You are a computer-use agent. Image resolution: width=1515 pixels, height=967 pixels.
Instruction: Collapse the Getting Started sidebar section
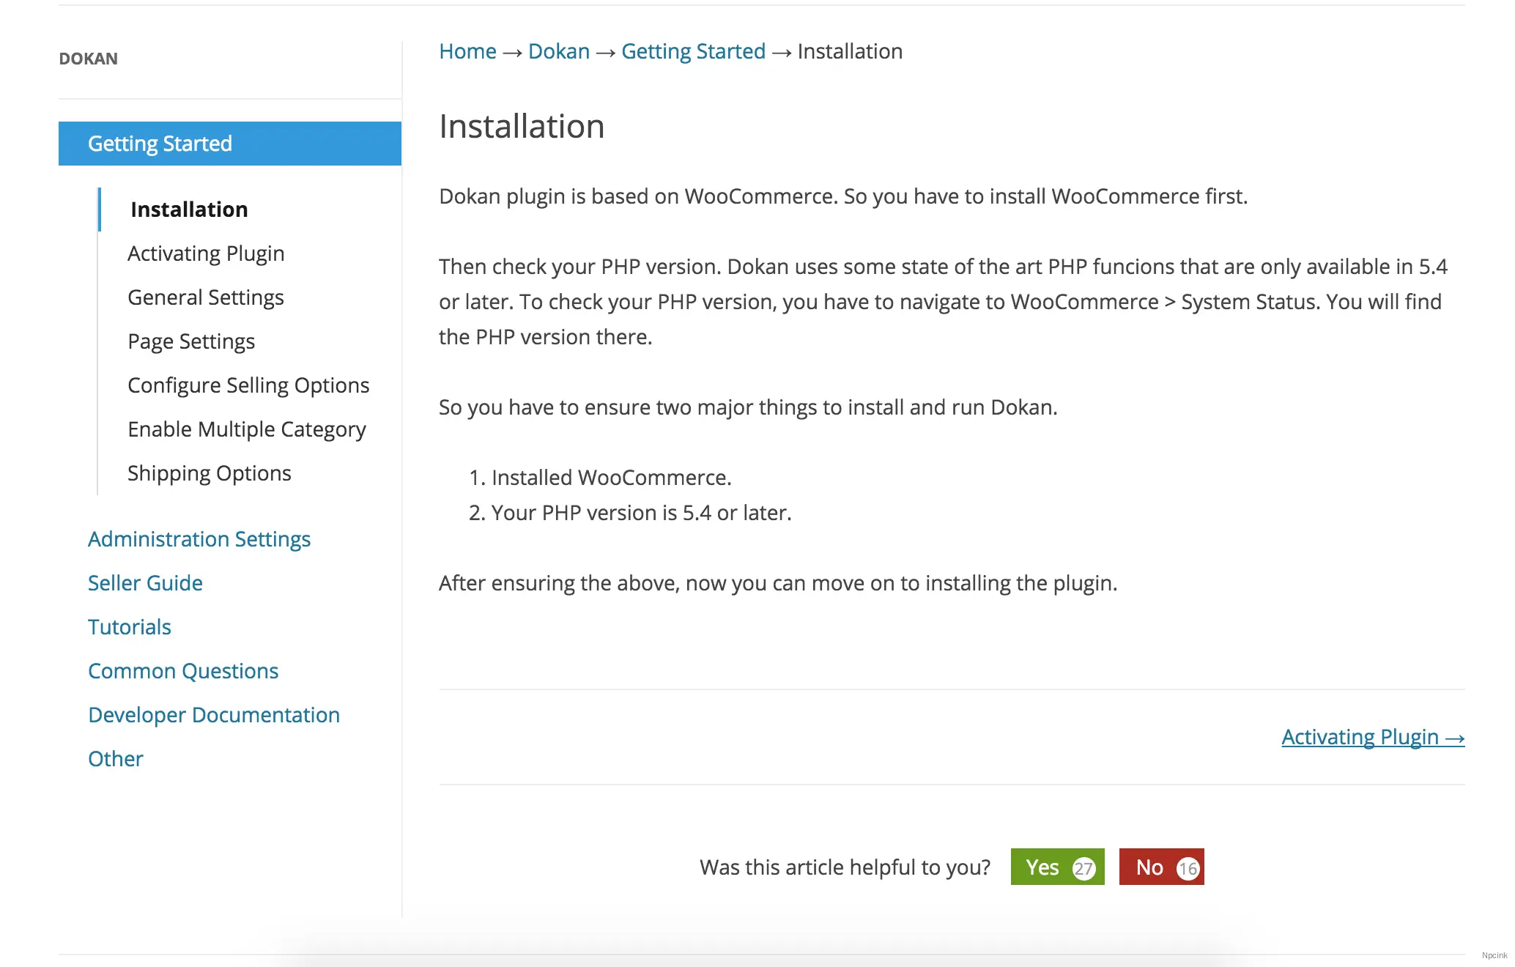(x=229, y=144)
